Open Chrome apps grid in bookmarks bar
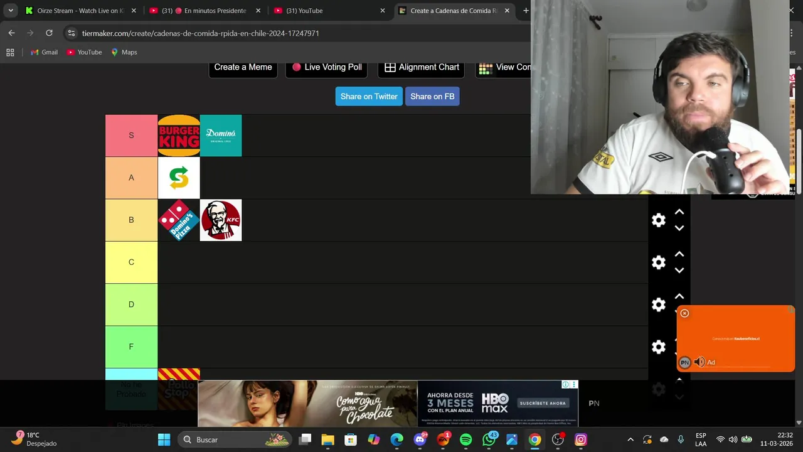This screenshot has height=452, width=803. tap(10, 52)
